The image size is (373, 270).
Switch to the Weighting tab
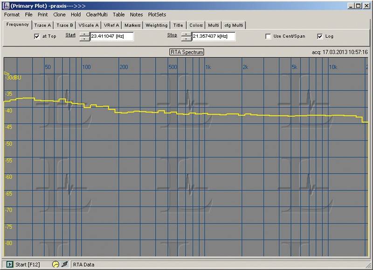point(157,25)
